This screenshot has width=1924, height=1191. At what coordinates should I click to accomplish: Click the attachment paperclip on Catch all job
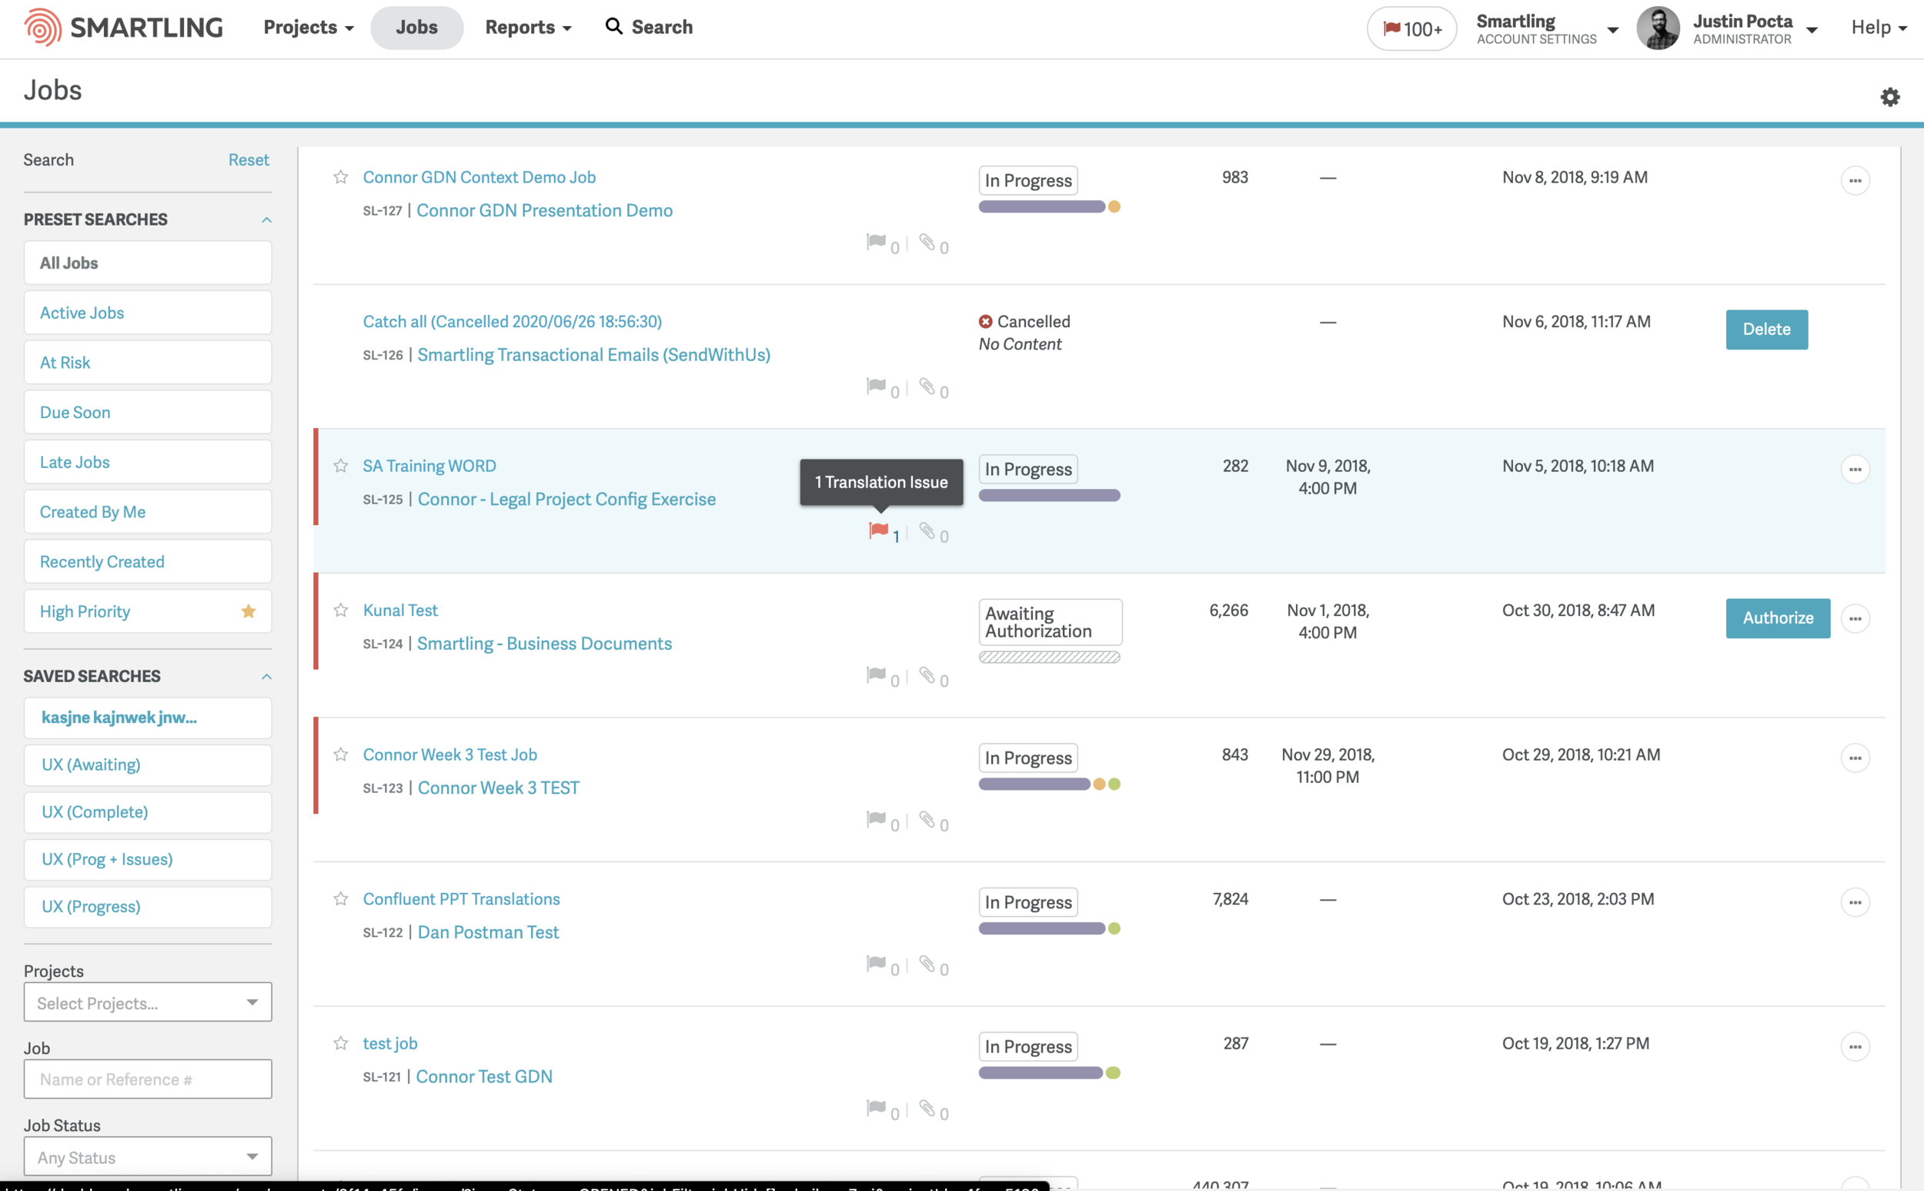[927, 386]
